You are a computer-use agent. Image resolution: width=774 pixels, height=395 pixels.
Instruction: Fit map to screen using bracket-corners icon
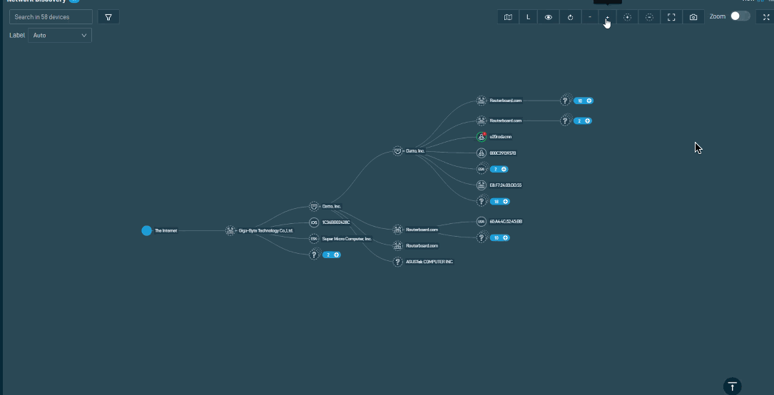[x=671, y=17]
